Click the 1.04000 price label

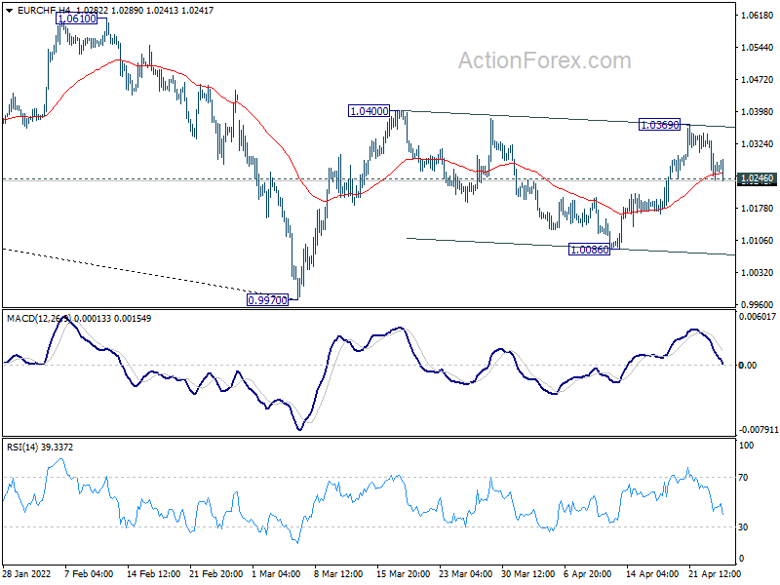tap(369, 111)
